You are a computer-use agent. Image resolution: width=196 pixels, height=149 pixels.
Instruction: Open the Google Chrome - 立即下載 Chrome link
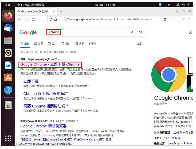tap(50, 64)
